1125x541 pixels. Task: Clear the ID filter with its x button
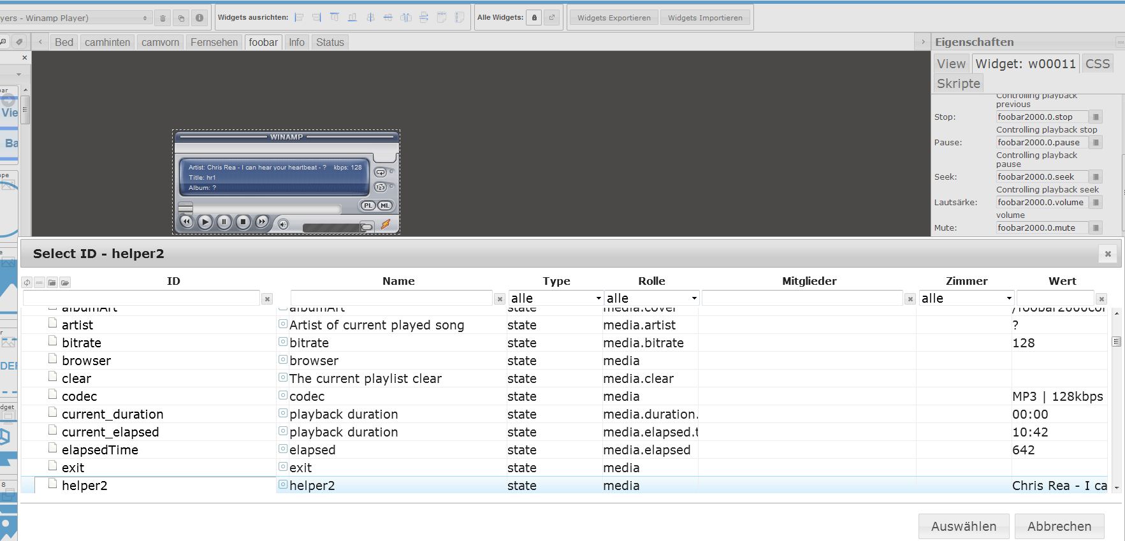(267, 299)
